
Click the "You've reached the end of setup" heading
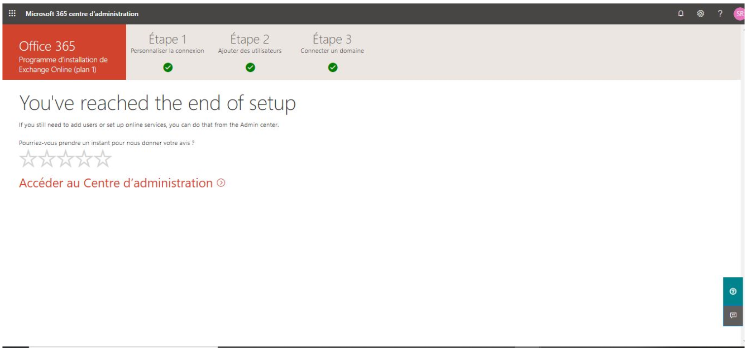pos(157,103)
